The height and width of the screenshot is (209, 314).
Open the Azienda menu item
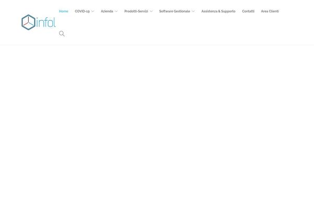(107, 11)
